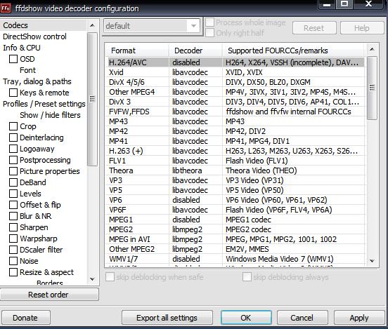
Task: Check the Picture properties box
Action: (x=13, y=171)
